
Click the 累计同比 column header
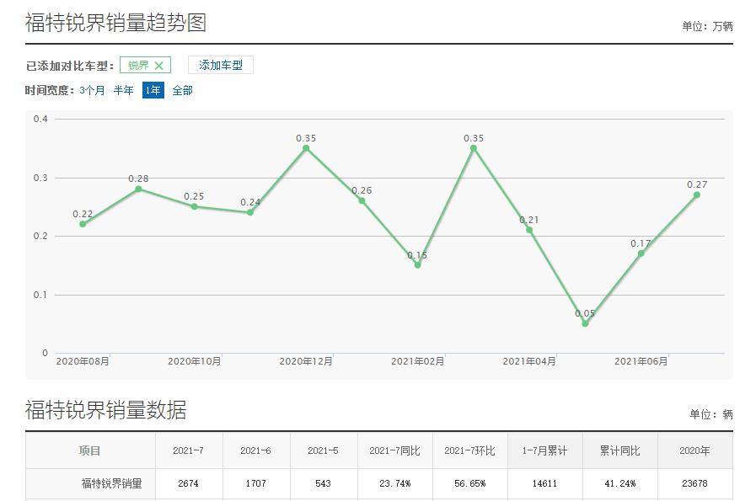click(621, 450)
